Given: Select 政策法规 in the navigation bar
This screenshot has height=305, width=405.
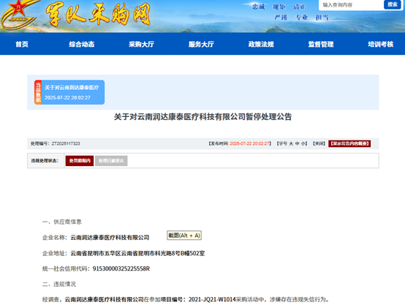Looking at the screenshot, I should click(261, 44).
